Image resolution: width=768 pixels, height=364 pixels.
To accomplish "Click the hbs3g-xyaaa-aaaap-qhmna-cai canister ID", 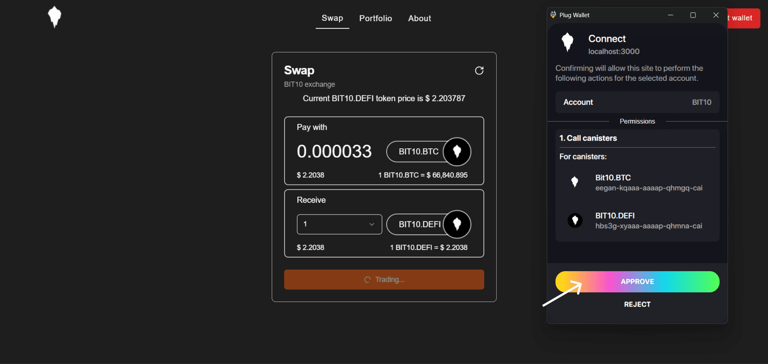I will point(649,226).
